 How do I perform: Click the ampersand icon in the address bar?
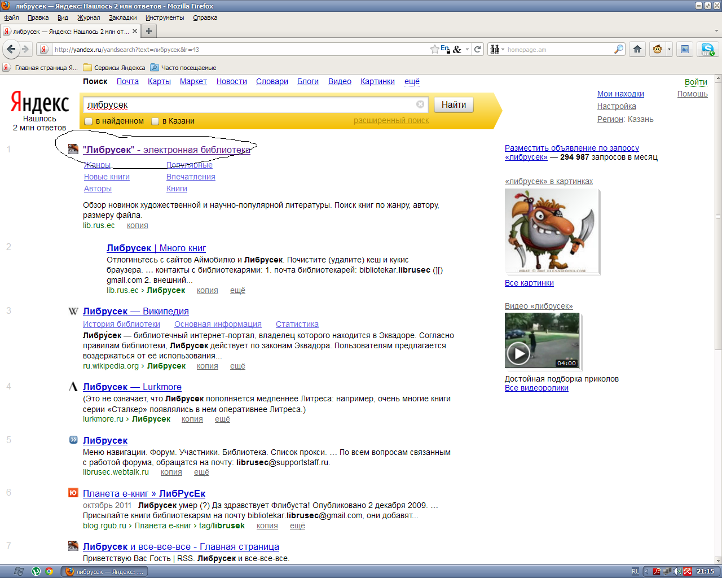[457, 49]
